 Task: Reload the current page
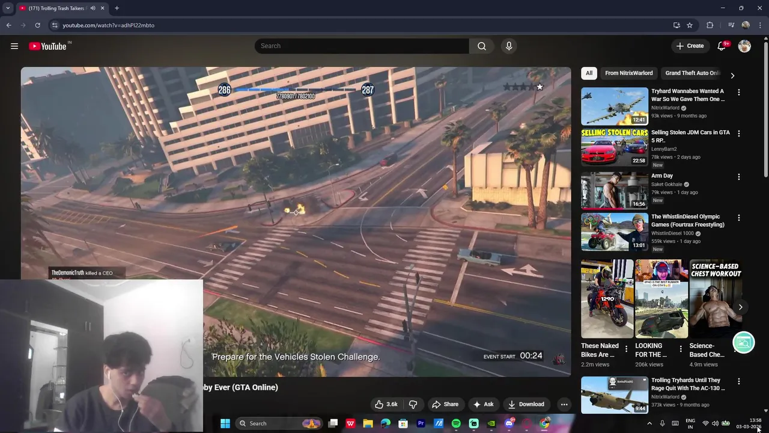tap(37, 25)
